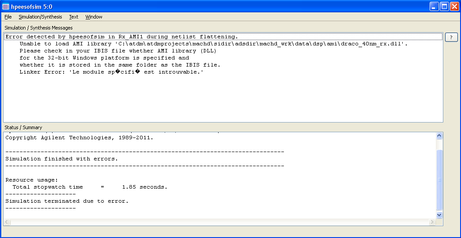
Task: Click the vertical scrollbar thumb in Status/Summary
Action: tap(439, 179)
